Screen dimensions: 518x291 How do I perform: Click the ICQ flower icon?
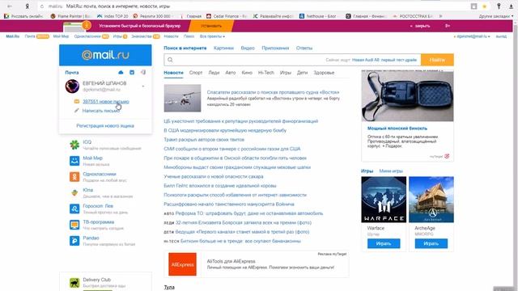(x=74, y=145)
